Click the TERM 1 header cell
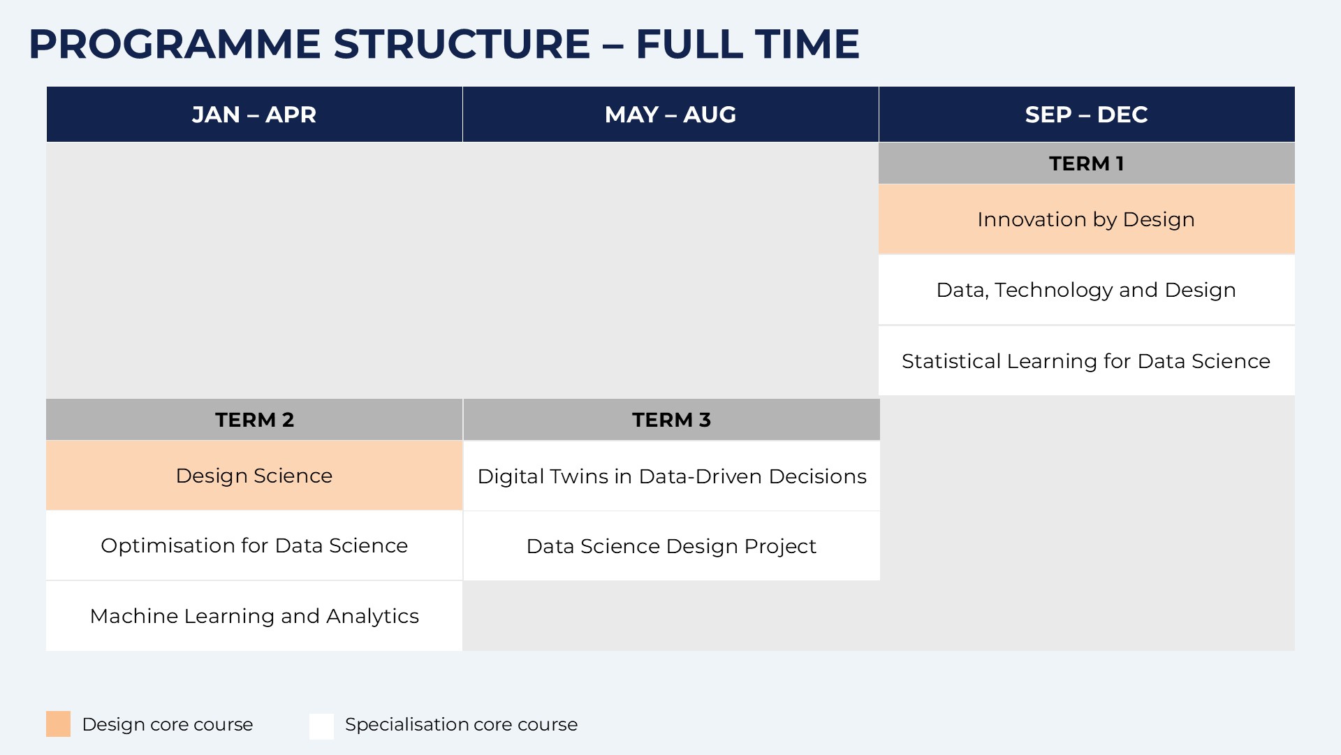Viewport: 1341px width, 755px height. [x=1086, y=163]
